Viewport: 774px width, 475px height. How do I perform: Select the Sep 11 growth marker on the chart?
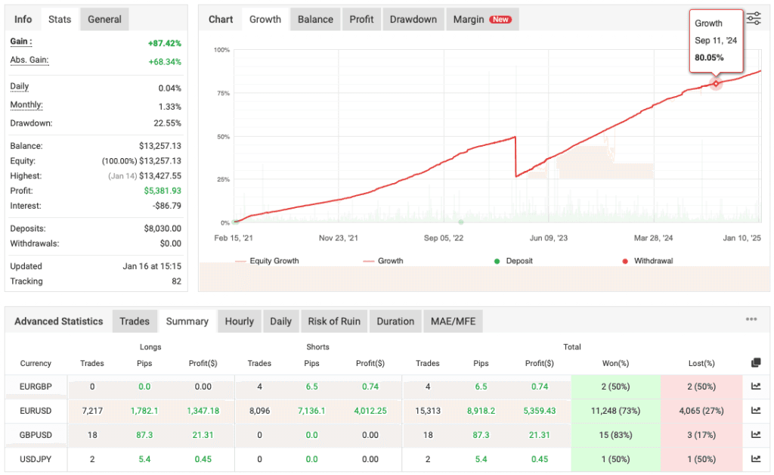click(716, 82)
